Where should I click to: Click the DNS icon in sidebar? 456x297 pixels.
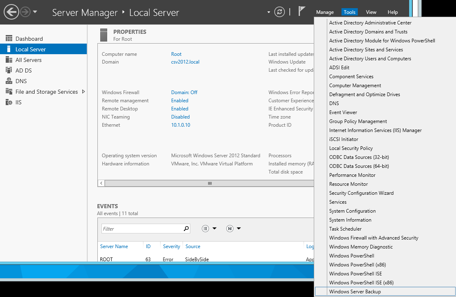(x=9, y=81)
